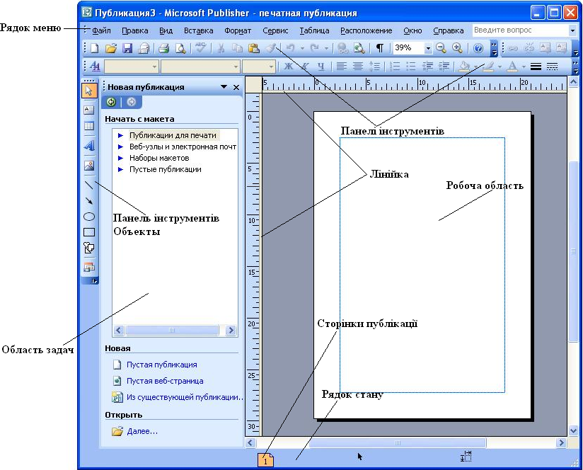Image resolution: width=583 pixels, height=470 pixels.
Task: Select the Rectangle shape tool
Action: (89, 232)
